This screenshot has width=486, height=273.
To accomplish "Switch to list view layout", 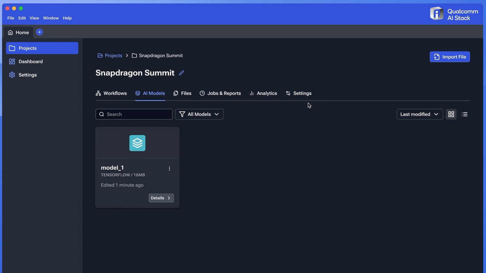I will pos(464,114).
